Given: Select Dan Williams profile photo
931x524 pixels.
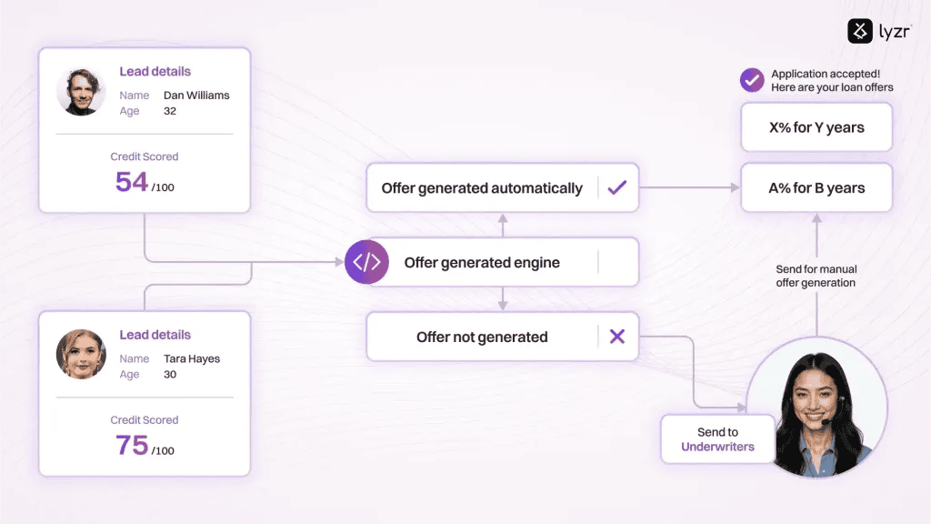Looking at the screenshot, I should tap(81, 92).
